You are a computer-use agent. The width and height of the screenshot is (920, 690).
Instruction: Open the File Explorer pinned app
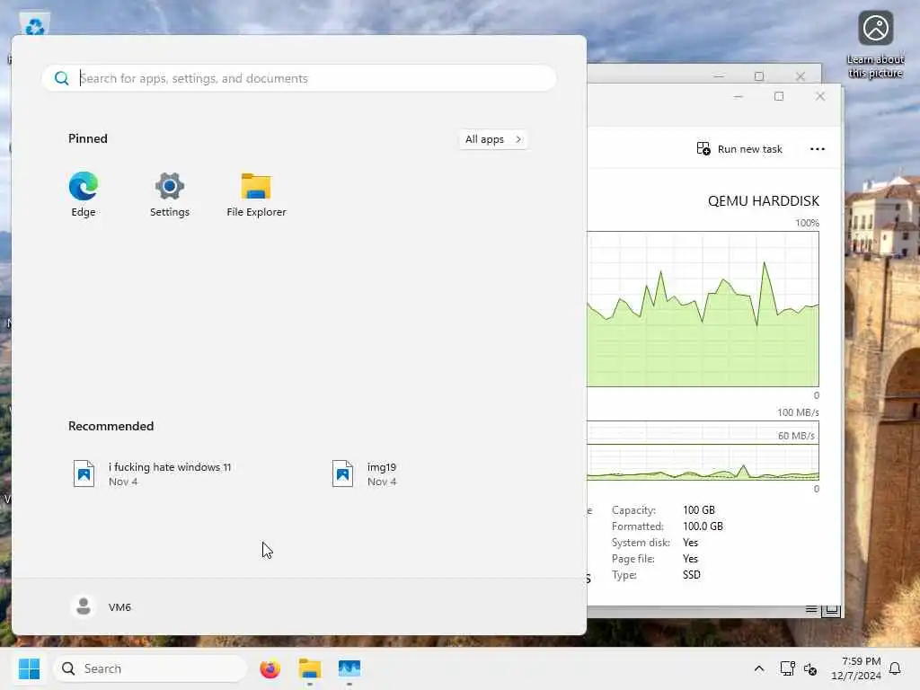point(256,195)
